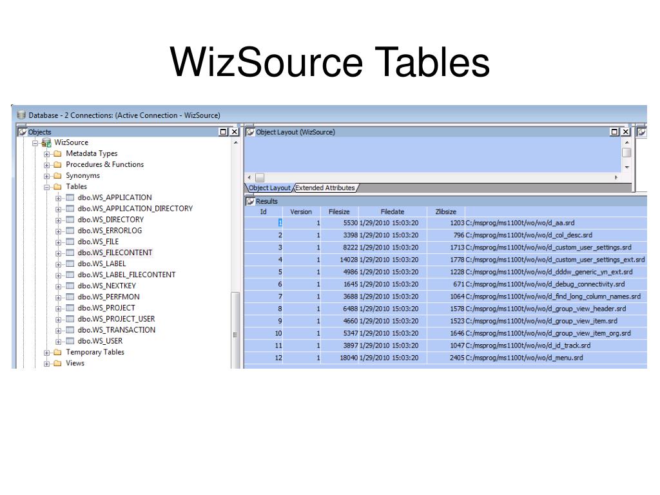Viewport: 660px width, 495px height.
Task: Collapse the Tables folder
Action: 46,187
